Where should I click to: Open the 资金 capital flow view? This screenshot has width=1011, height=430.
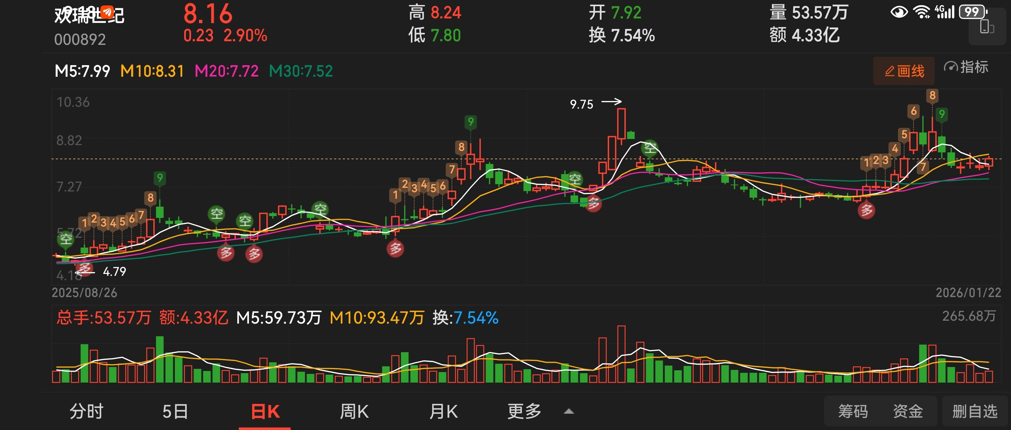point(907,412)
